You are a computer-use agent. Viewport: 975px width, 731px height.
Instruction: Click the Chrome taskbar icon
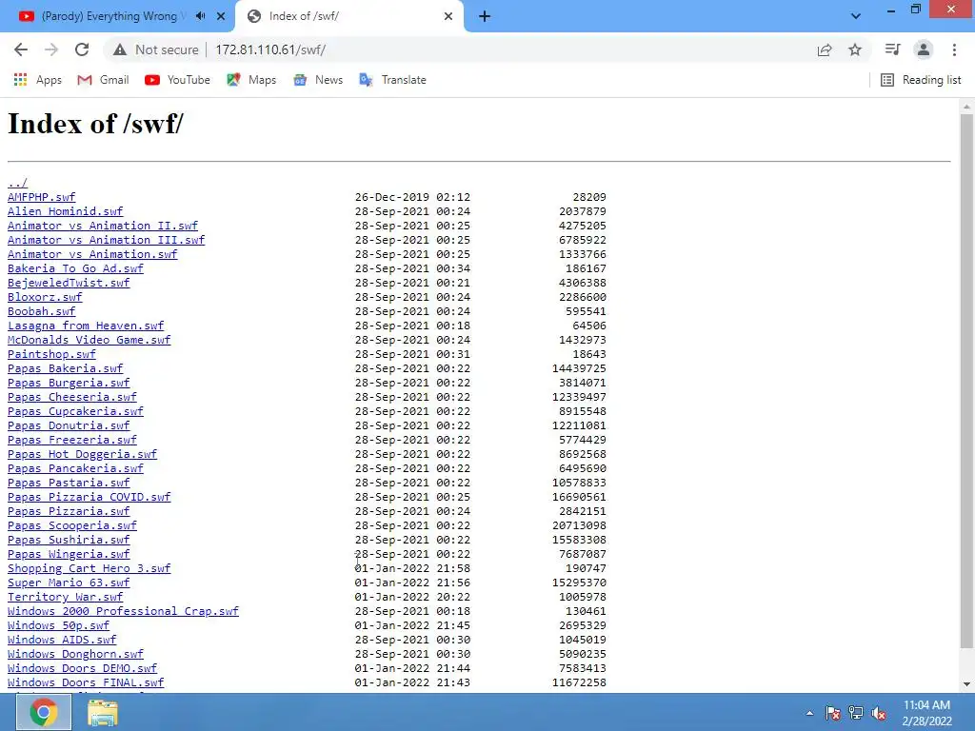coord(44,712)
